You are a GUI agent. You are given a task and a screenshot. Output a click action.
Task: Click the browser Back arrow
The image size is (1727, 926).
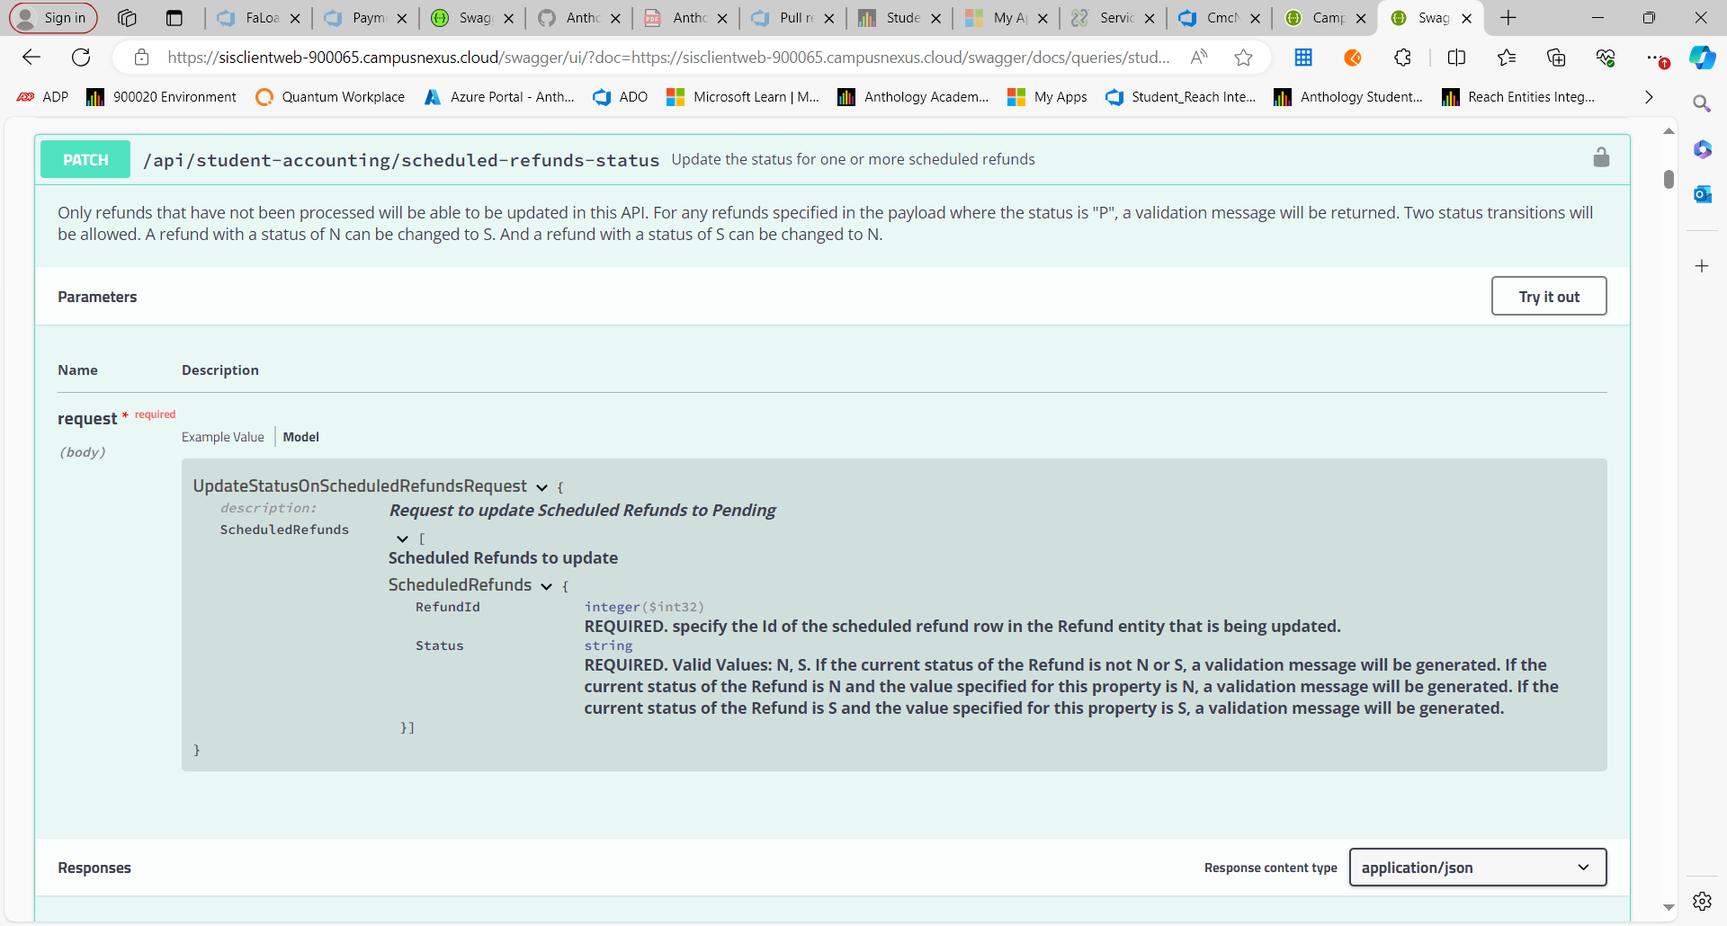[x=31, y=58]
